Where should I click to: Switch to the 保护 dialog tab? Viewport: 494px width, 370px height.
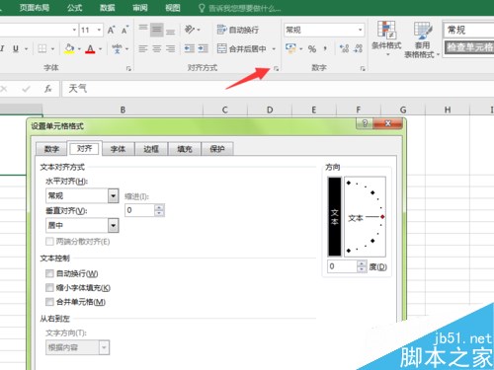pyautogui.click(x=217, y=149)
